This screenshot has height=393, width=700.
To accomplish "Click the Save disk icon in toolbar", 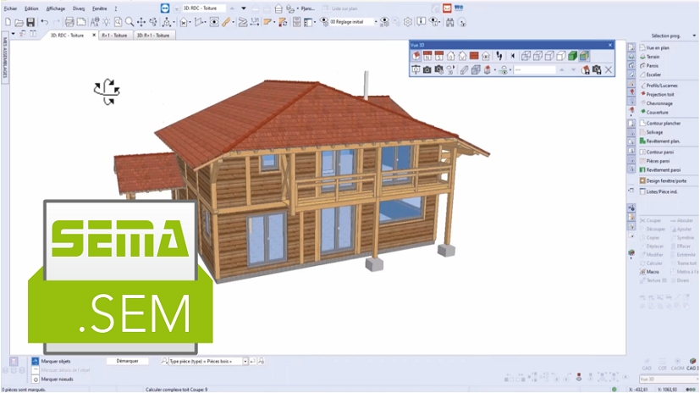I will click(31, 22).
